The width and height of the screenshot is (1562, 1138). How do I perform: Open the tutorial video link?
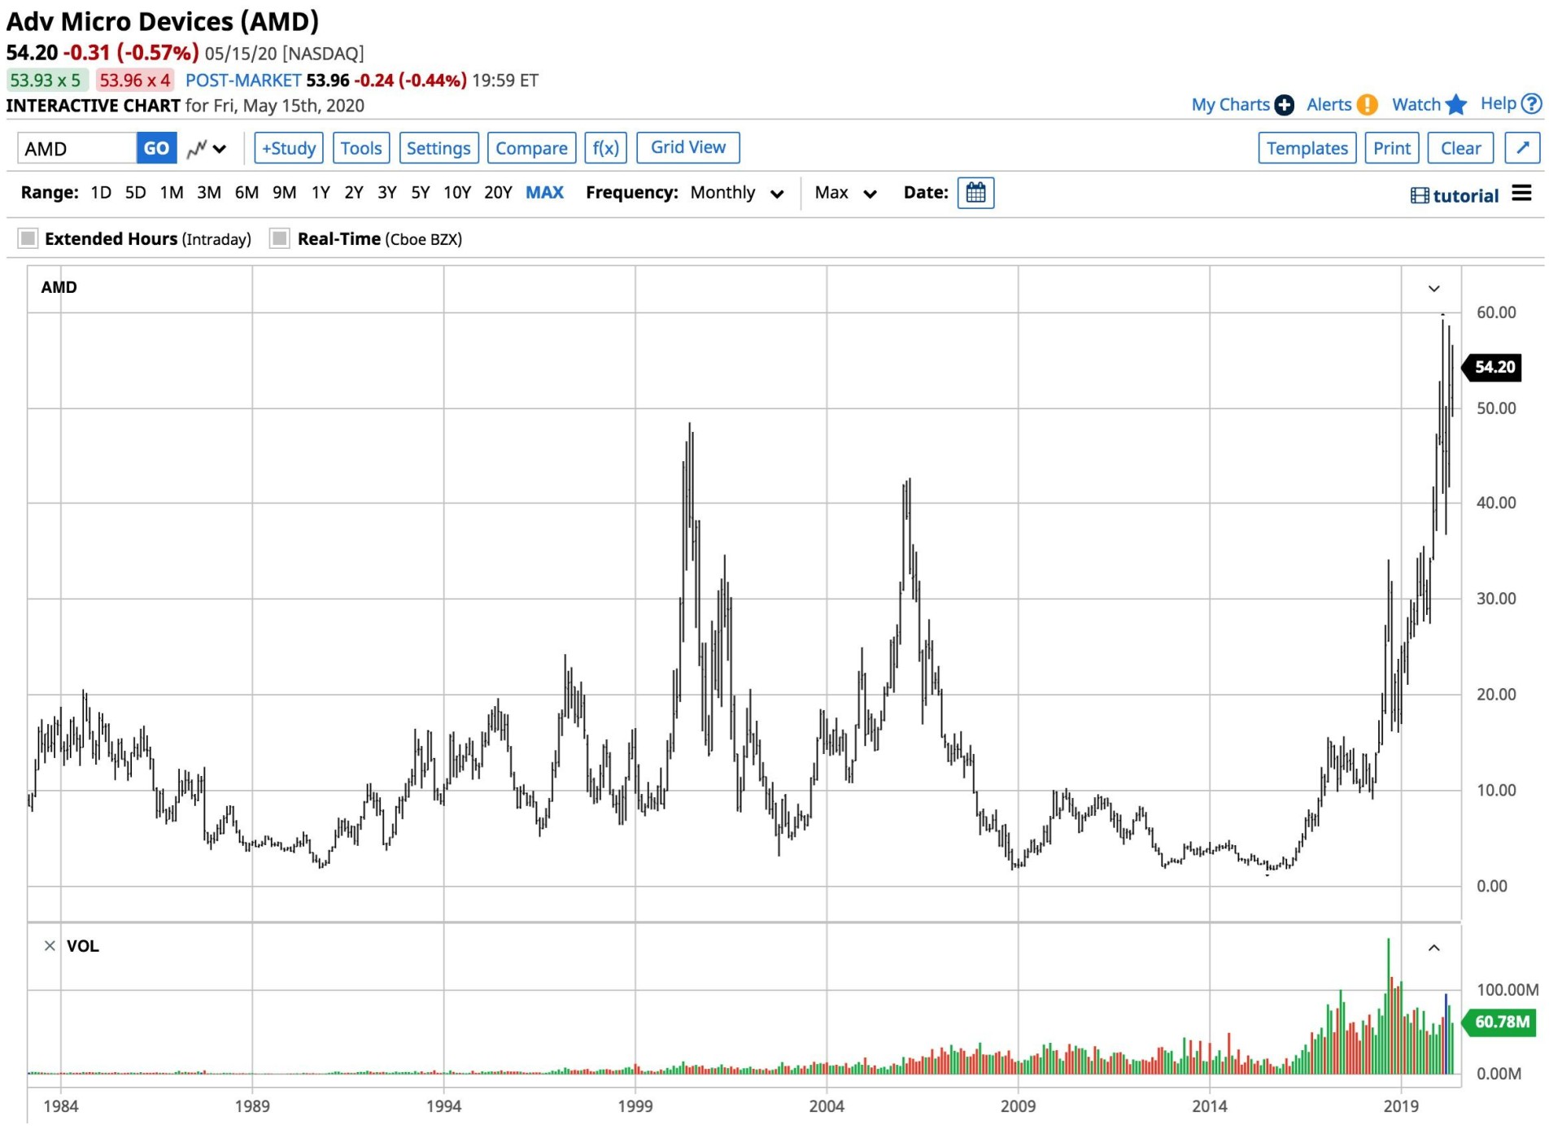tap(1455, 195)
